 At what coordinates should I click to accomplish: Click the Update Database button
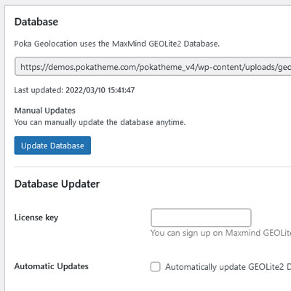[x=52, y=145]
